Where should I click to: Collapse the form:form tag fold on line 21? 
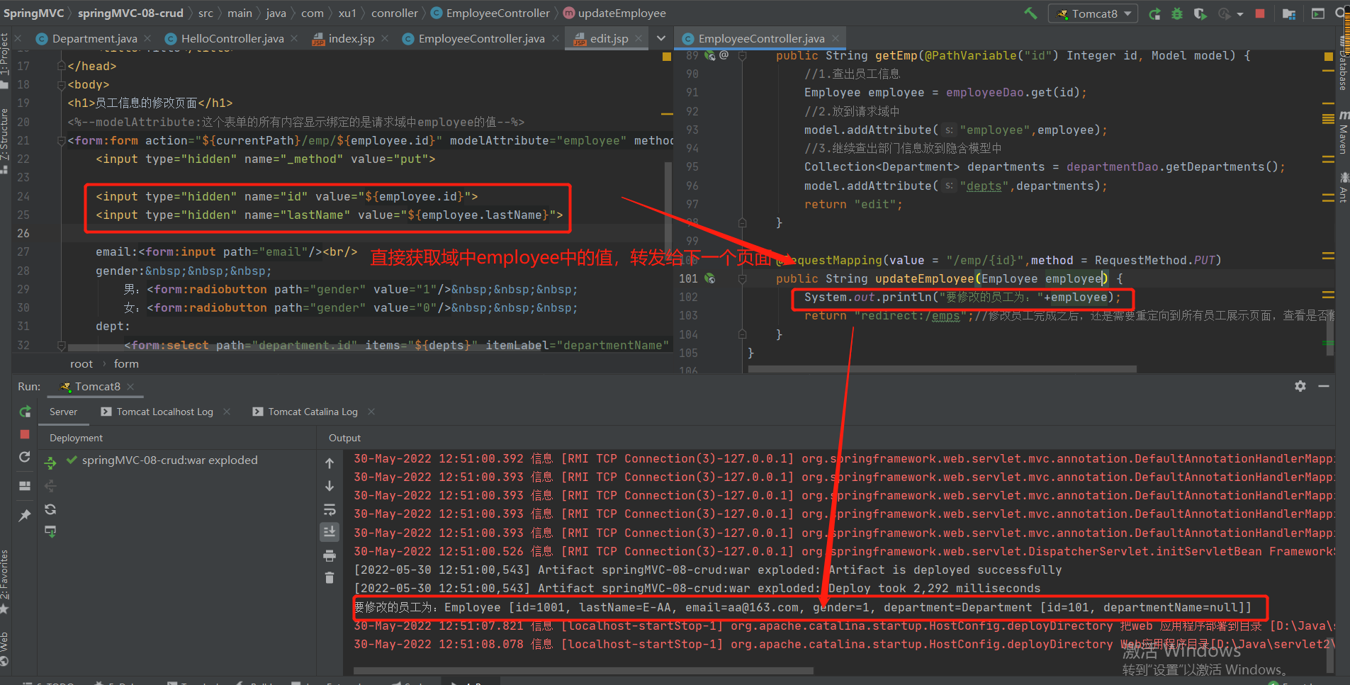coord(62,140)
